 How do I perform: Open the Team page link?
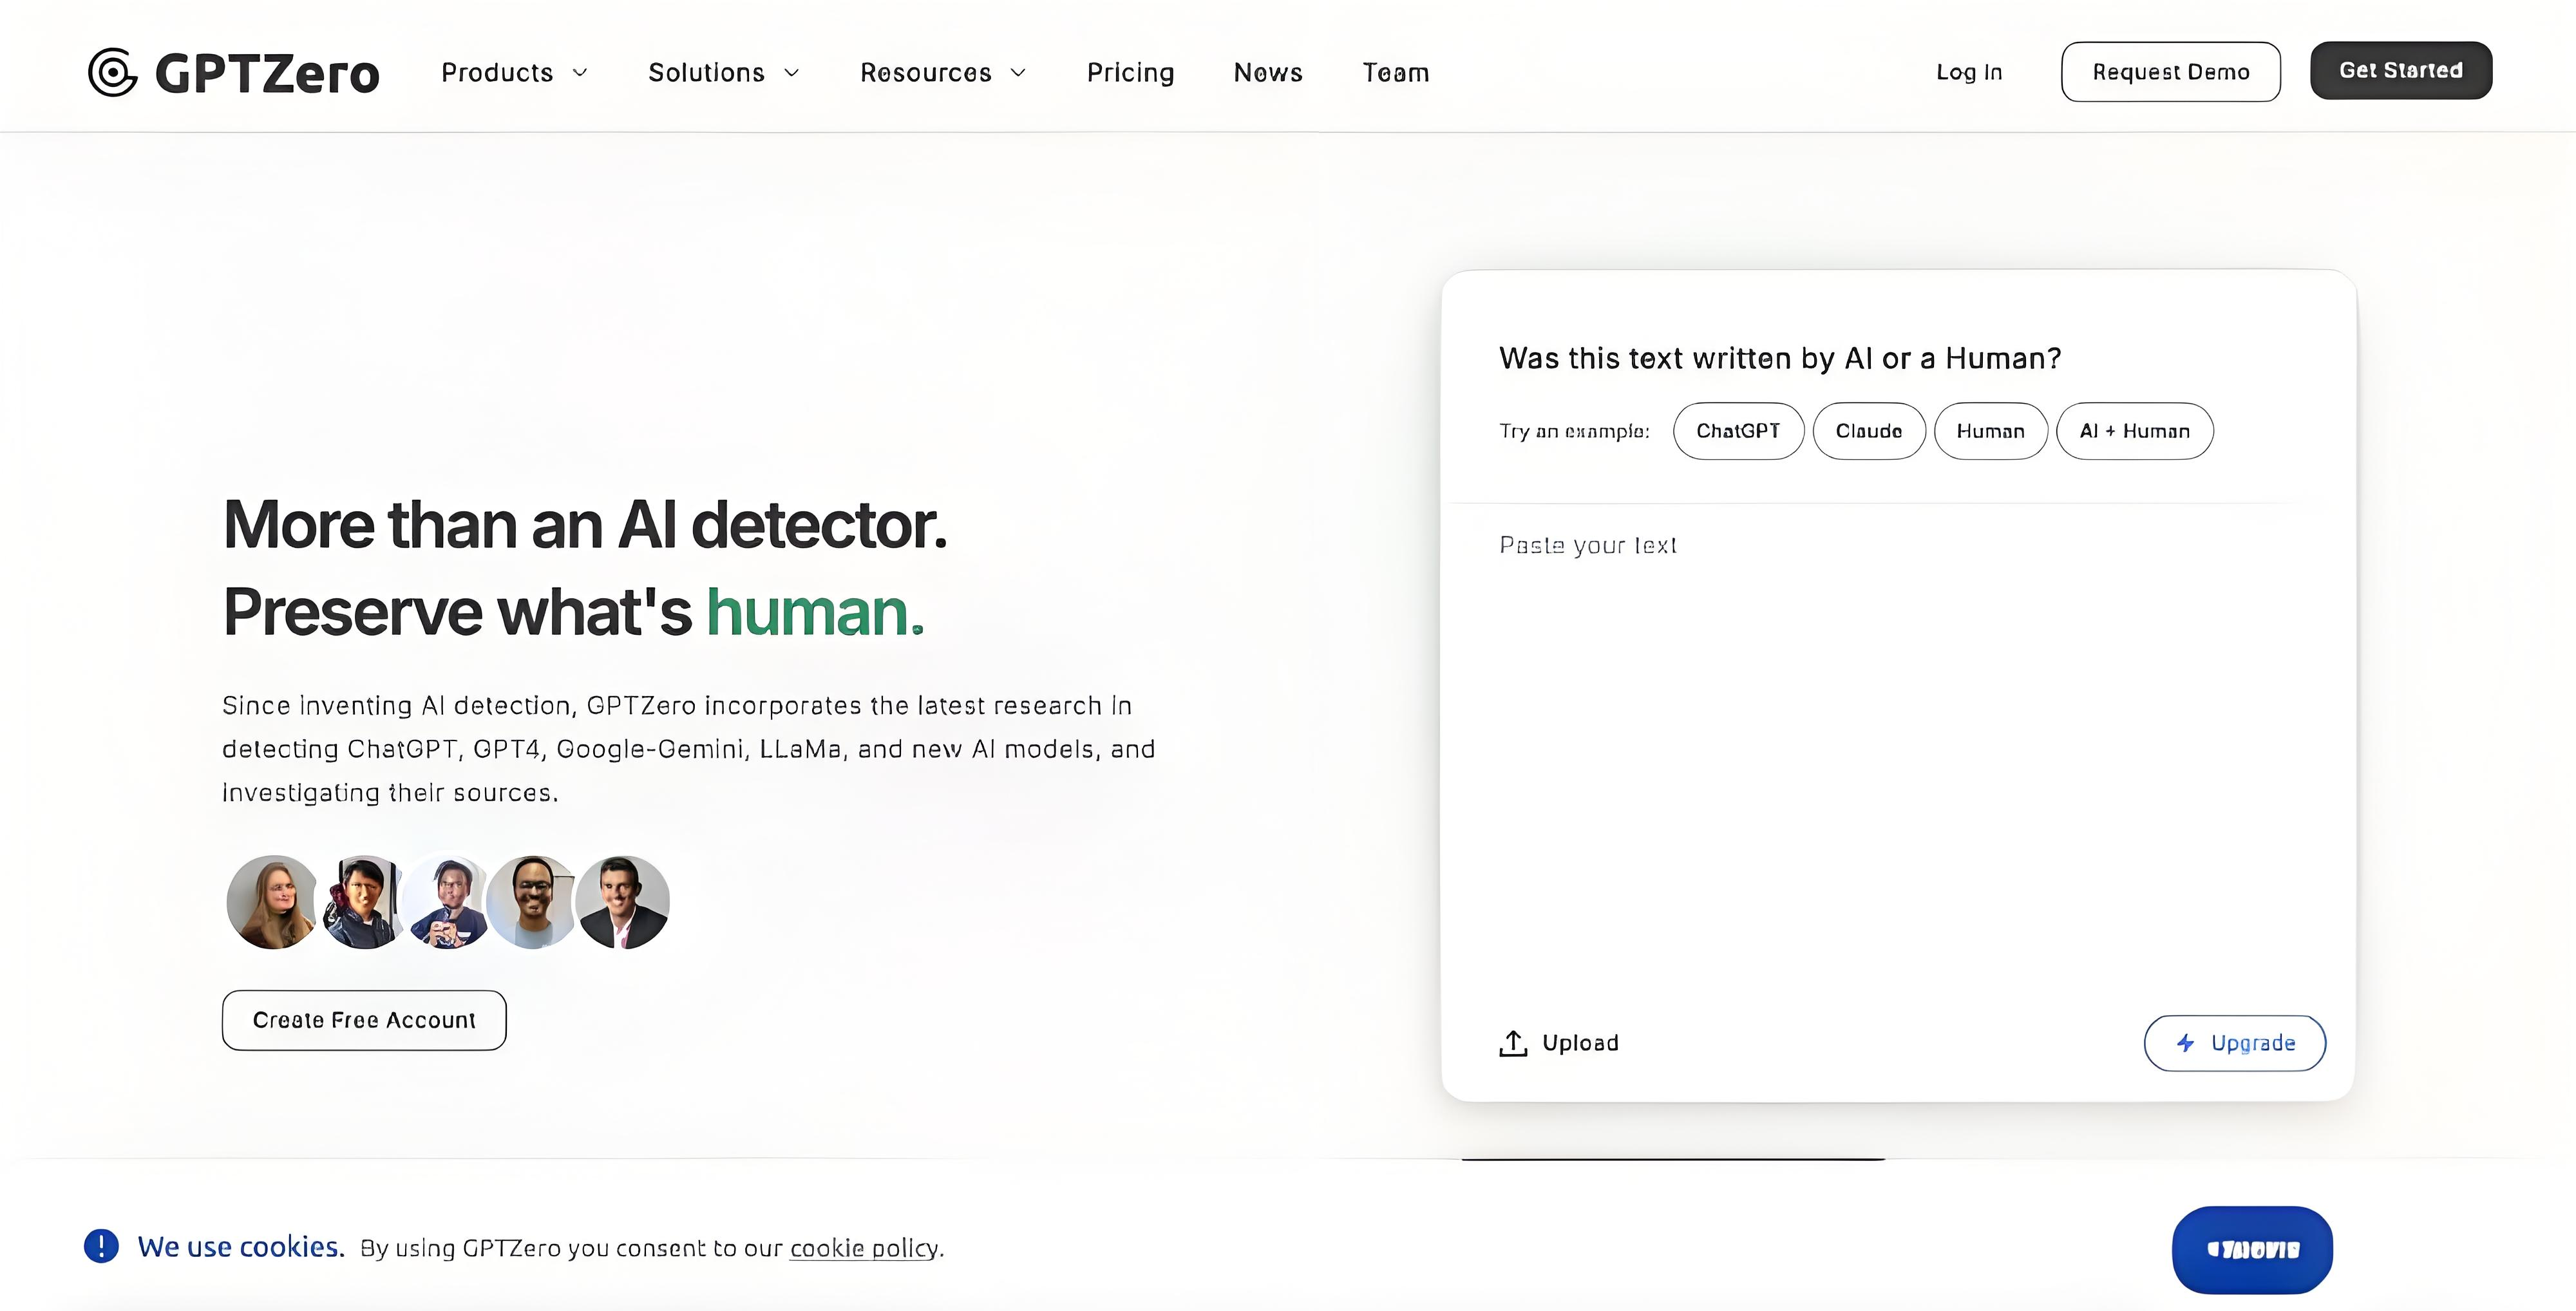point(1395,72)
